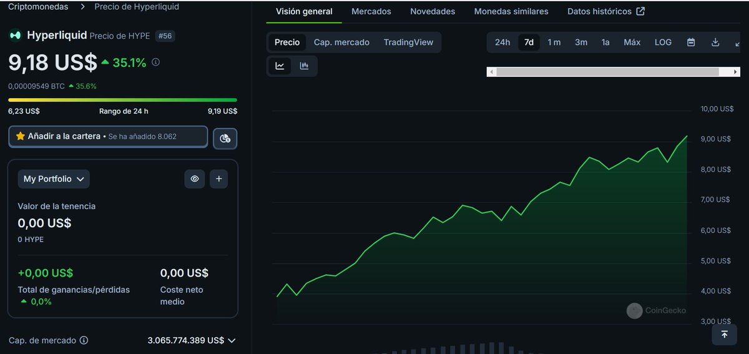The height and width of the screenshot is (354, 749).
Task: Select the Precio chart mode
Action: pyautogui.click(x=287, y=42)
